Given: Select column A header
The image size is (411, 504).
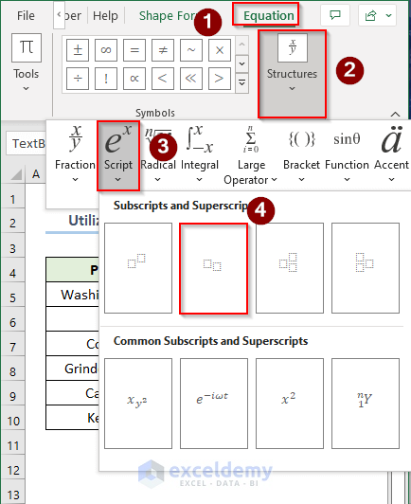Looking at the screenshot, I should pos(36,174).
